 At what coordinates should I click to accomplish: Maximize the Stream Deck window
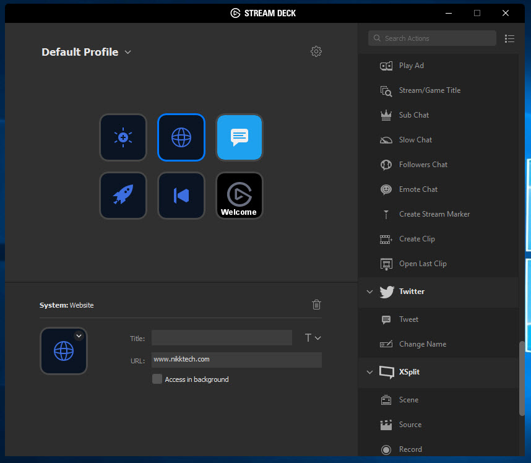477,13
